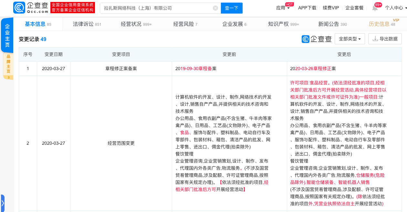Expand the blue side panel arrow at bottom-left
Viewport: 407px width, 212px height.
point(3,203)
